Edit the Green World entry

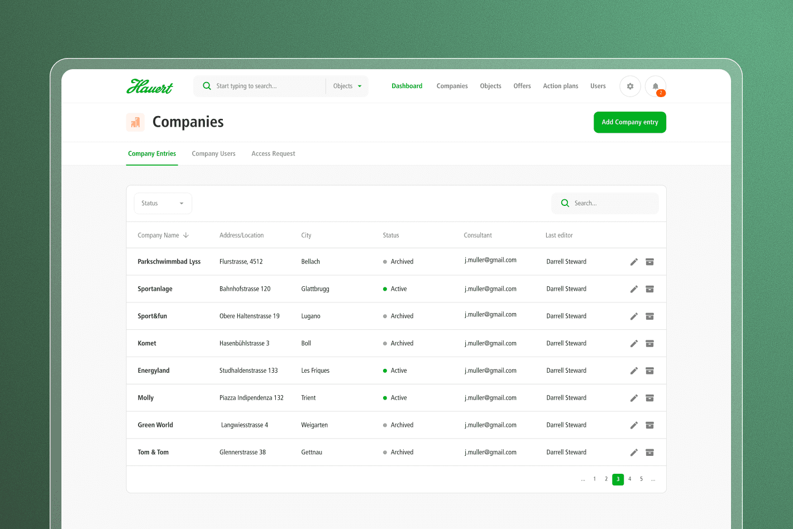click(634, 425)
